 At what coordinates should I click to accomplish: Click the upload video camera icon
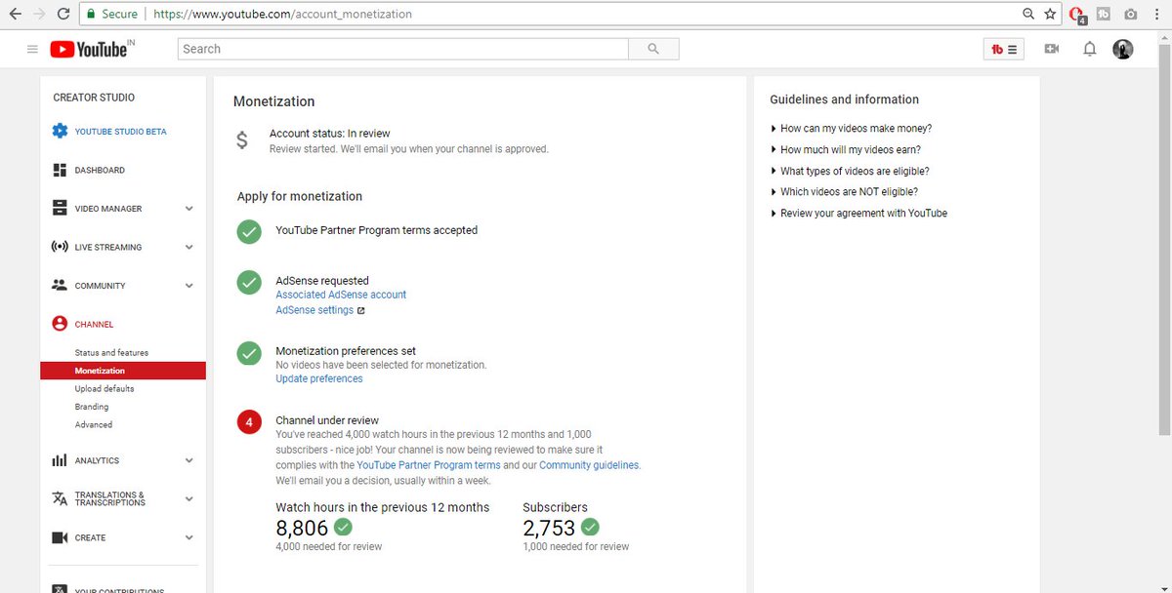pos(1051,49)
